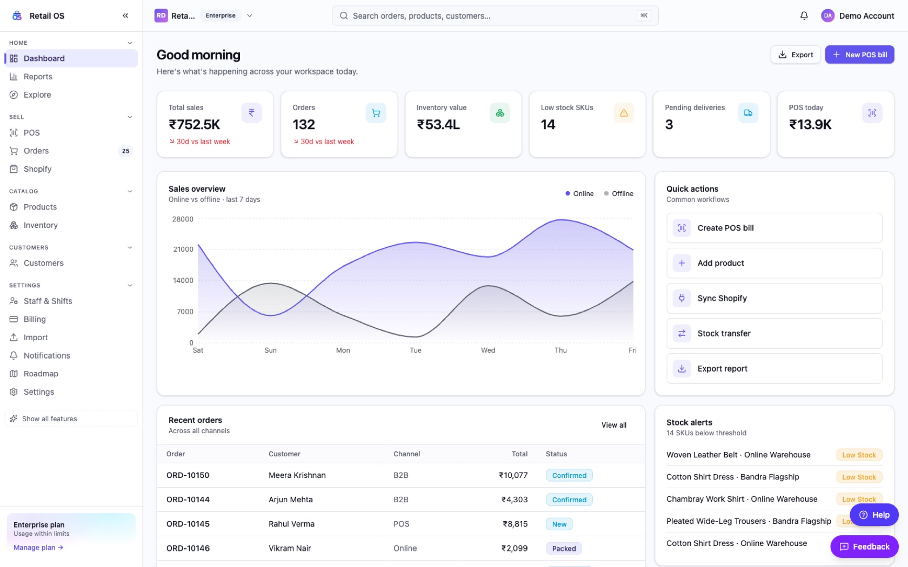
Task: Open Customers in the sidebar
Action: [x=71, y=263]
